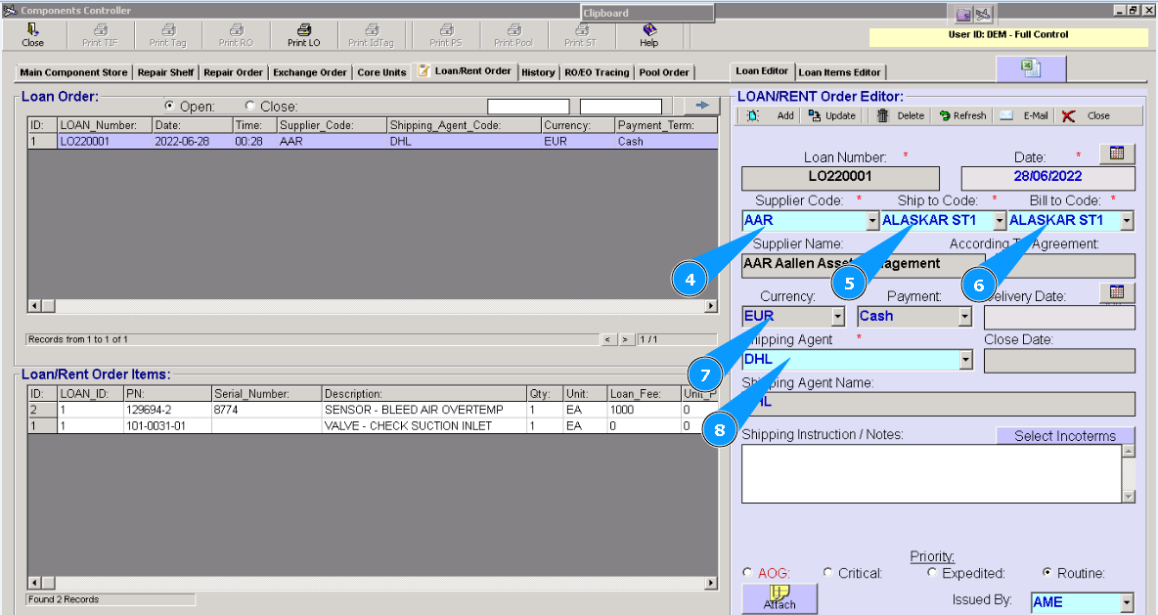
Task: Click the Print ST toolbar icon
Action: 581,34
